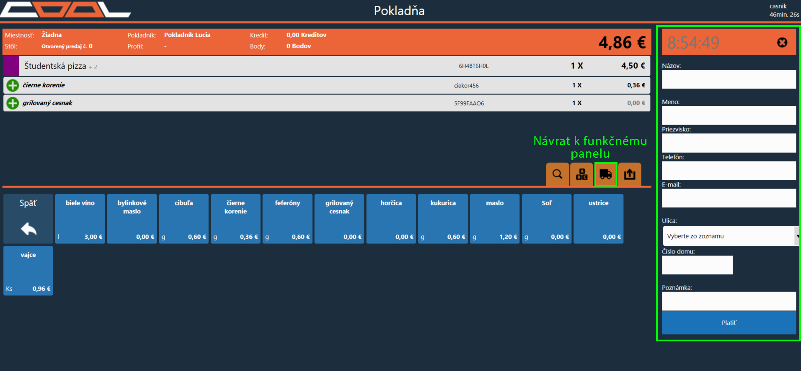This screenshot has height=371, width=801.
Task: Close the delivery panel with X icon
Action: coord(782,42)
